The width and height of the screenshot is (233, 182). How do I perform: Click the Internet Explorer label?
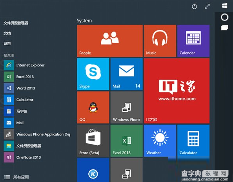(30, 65)
